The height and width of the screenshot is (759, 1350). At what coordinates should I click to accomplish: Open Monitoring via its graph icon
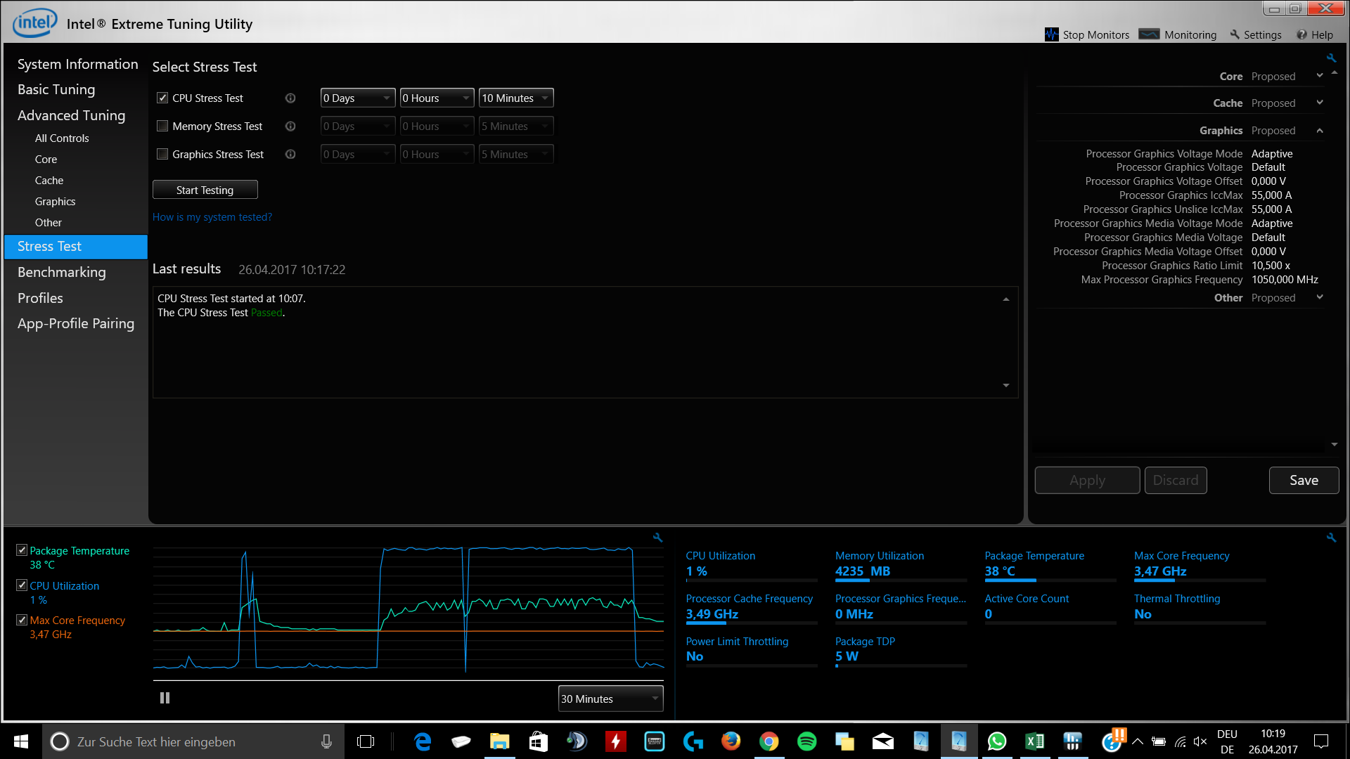click(1149, 34)
